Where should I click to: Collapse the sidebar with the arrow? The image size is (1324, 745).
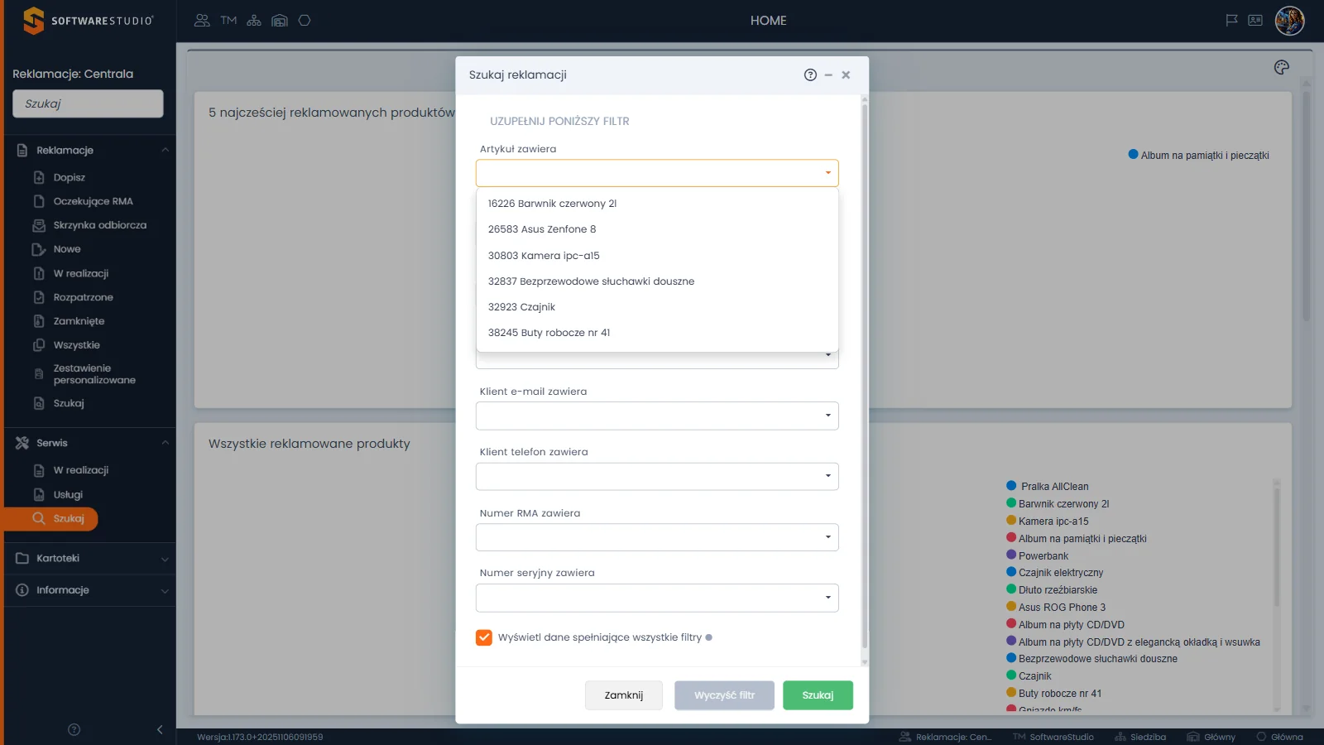click(160, 729)
